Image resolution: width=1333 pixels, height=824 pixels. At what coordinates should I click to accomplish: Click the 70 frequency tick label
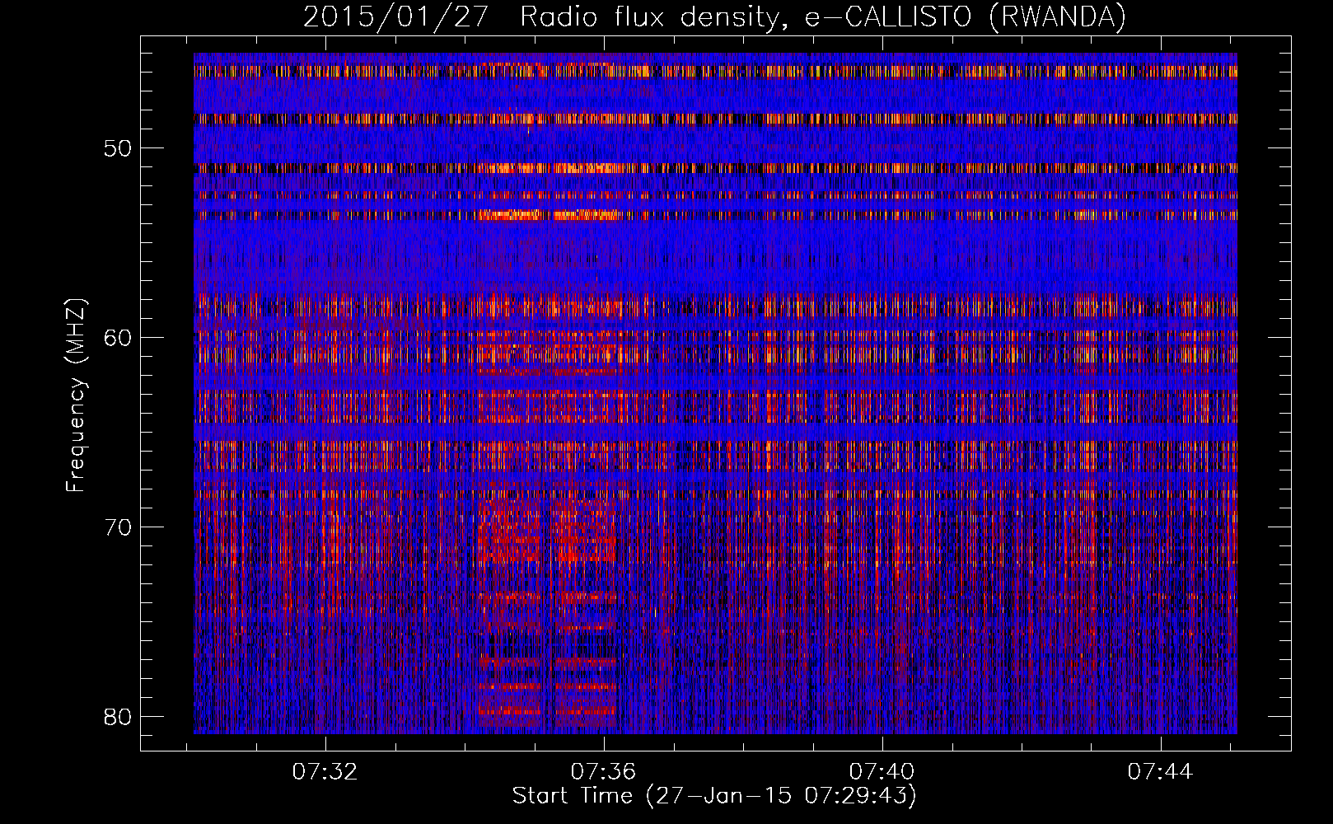pyautogui.click(x=118, y=527)
